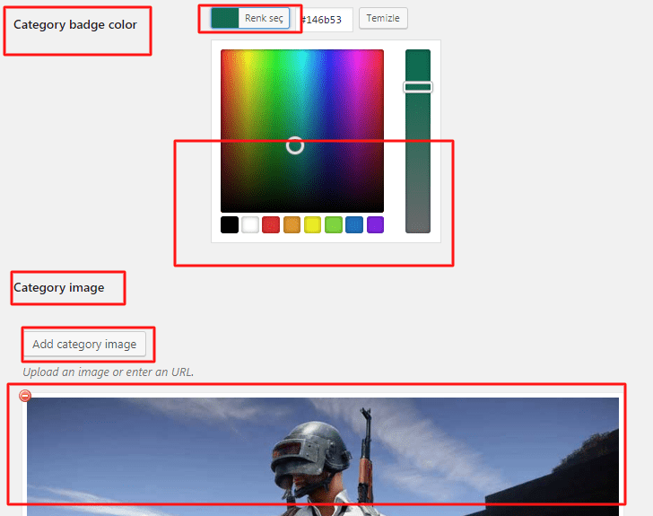Edit the #146b53 hex color field
Viewport: 653px width, 516px height.
click(x=325, y=20)
